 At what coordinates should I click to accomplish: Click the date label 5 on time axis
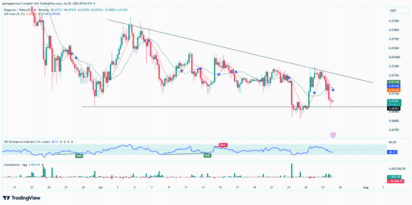(x=135, y=188)
